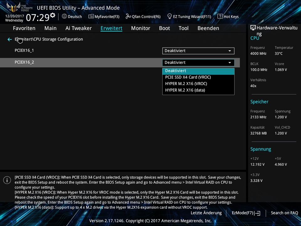Select HYPER M.2 X16 (data) option
The height and width of the screenshot is (226, 301).
tap(198, 90)
